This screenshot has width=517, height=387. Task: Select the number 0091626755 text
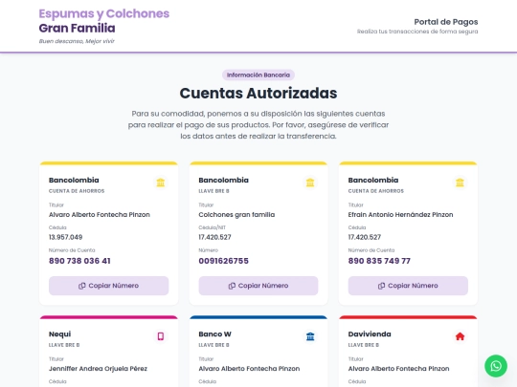pyautogui.click(x=223, y=261)
